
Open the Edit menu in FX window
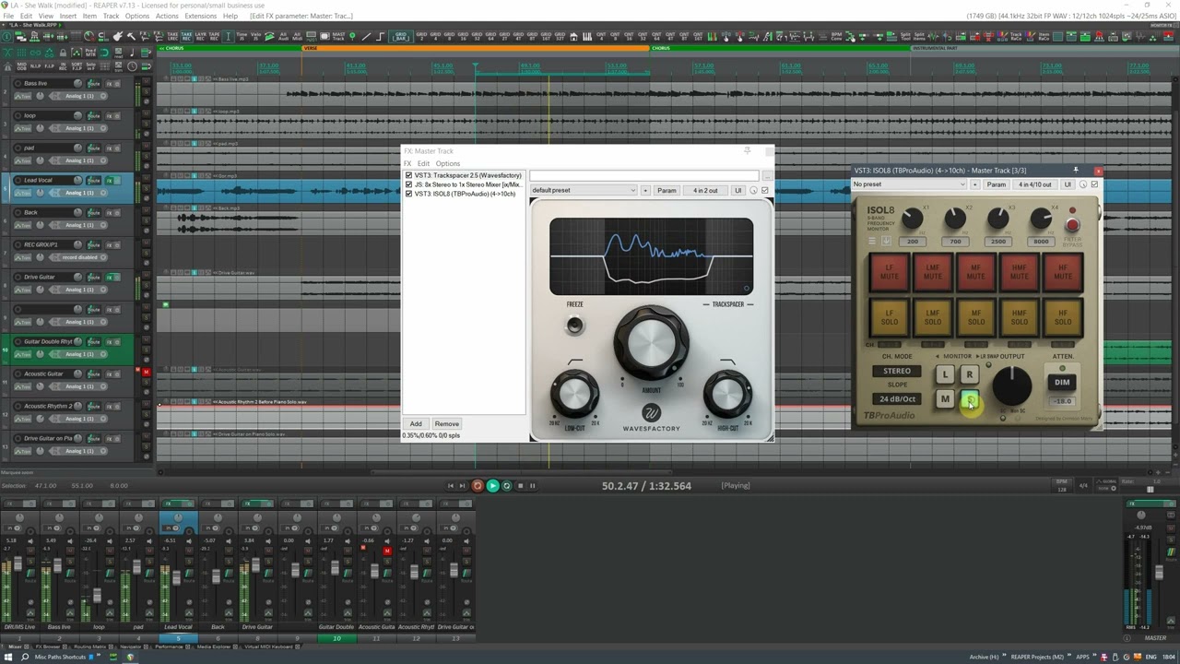[423, 163]
